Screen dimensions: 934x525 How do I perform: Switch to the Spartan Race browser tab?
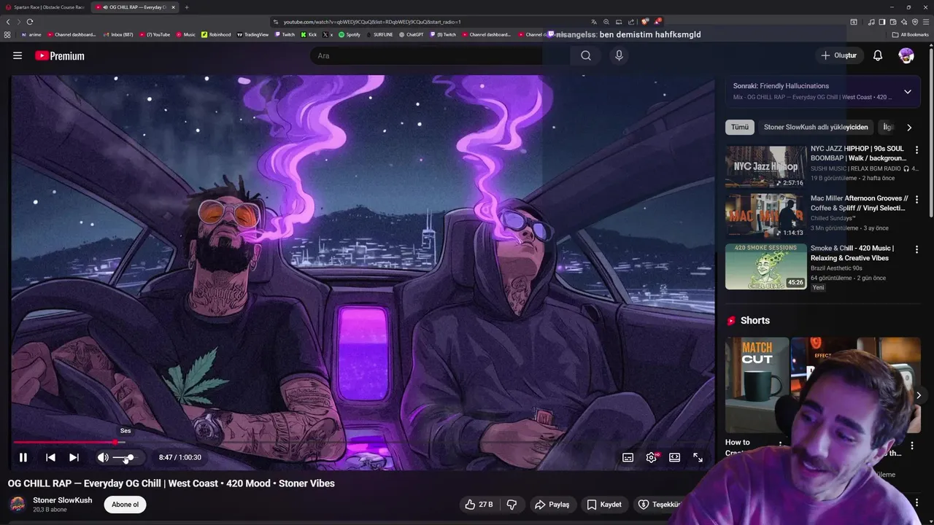click(44, 7)
